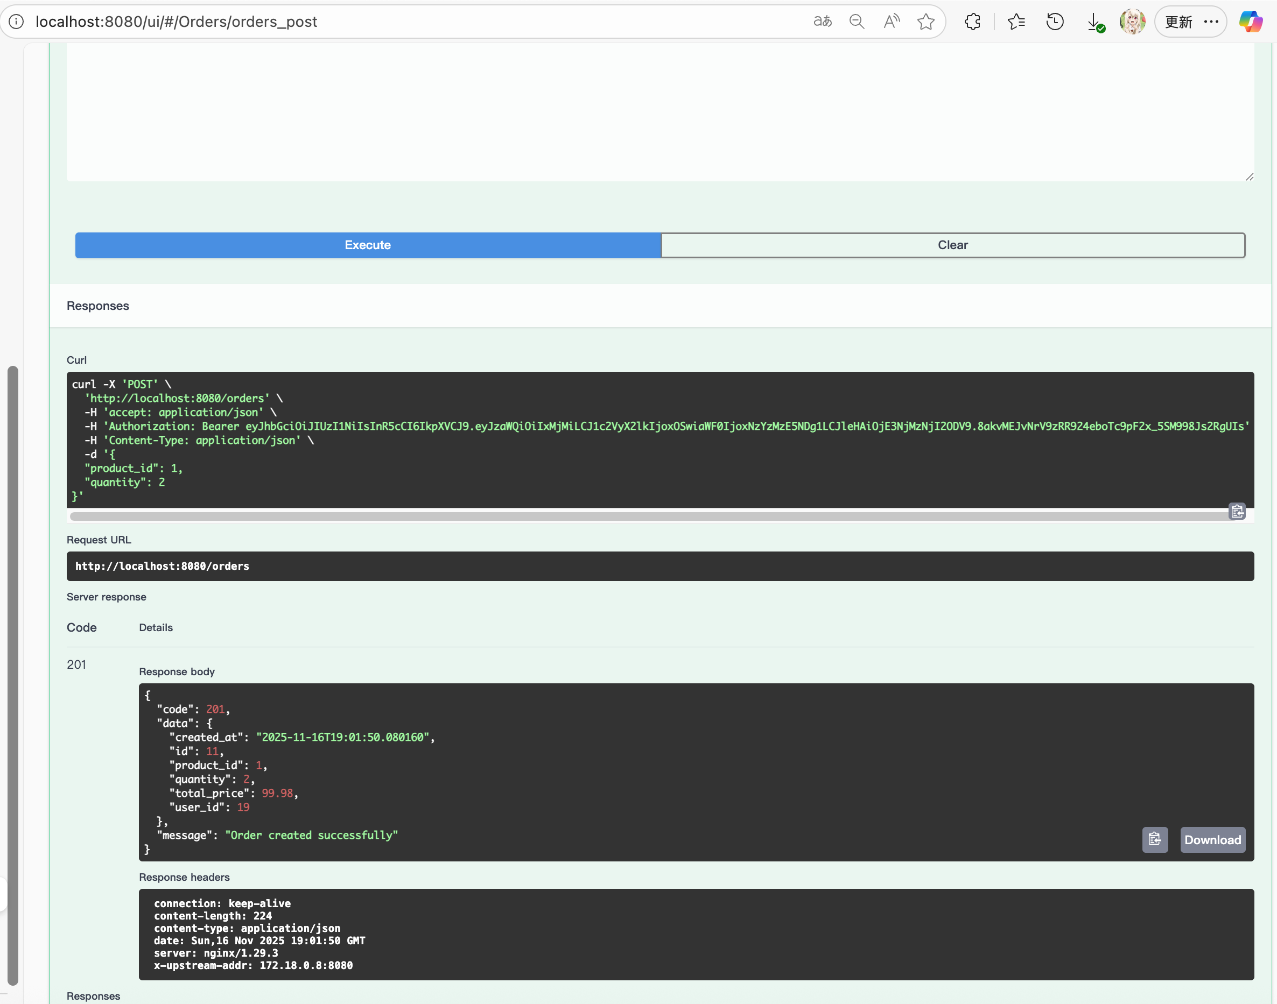This screenshot has height=1004, width=1277.
Task: Copy the response body to clipboard
Action: tap(1155, 839)
